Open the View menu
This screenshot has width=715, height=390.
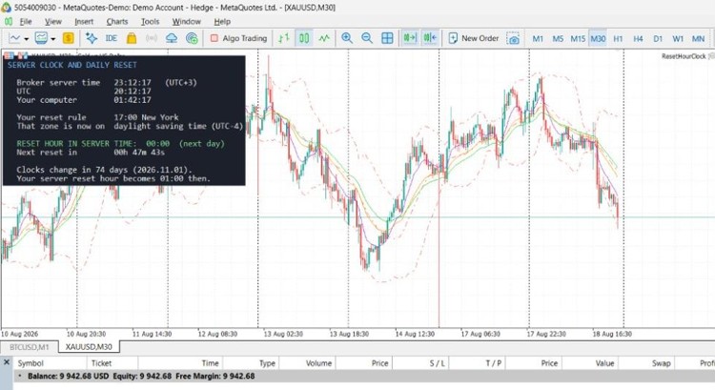52,21
